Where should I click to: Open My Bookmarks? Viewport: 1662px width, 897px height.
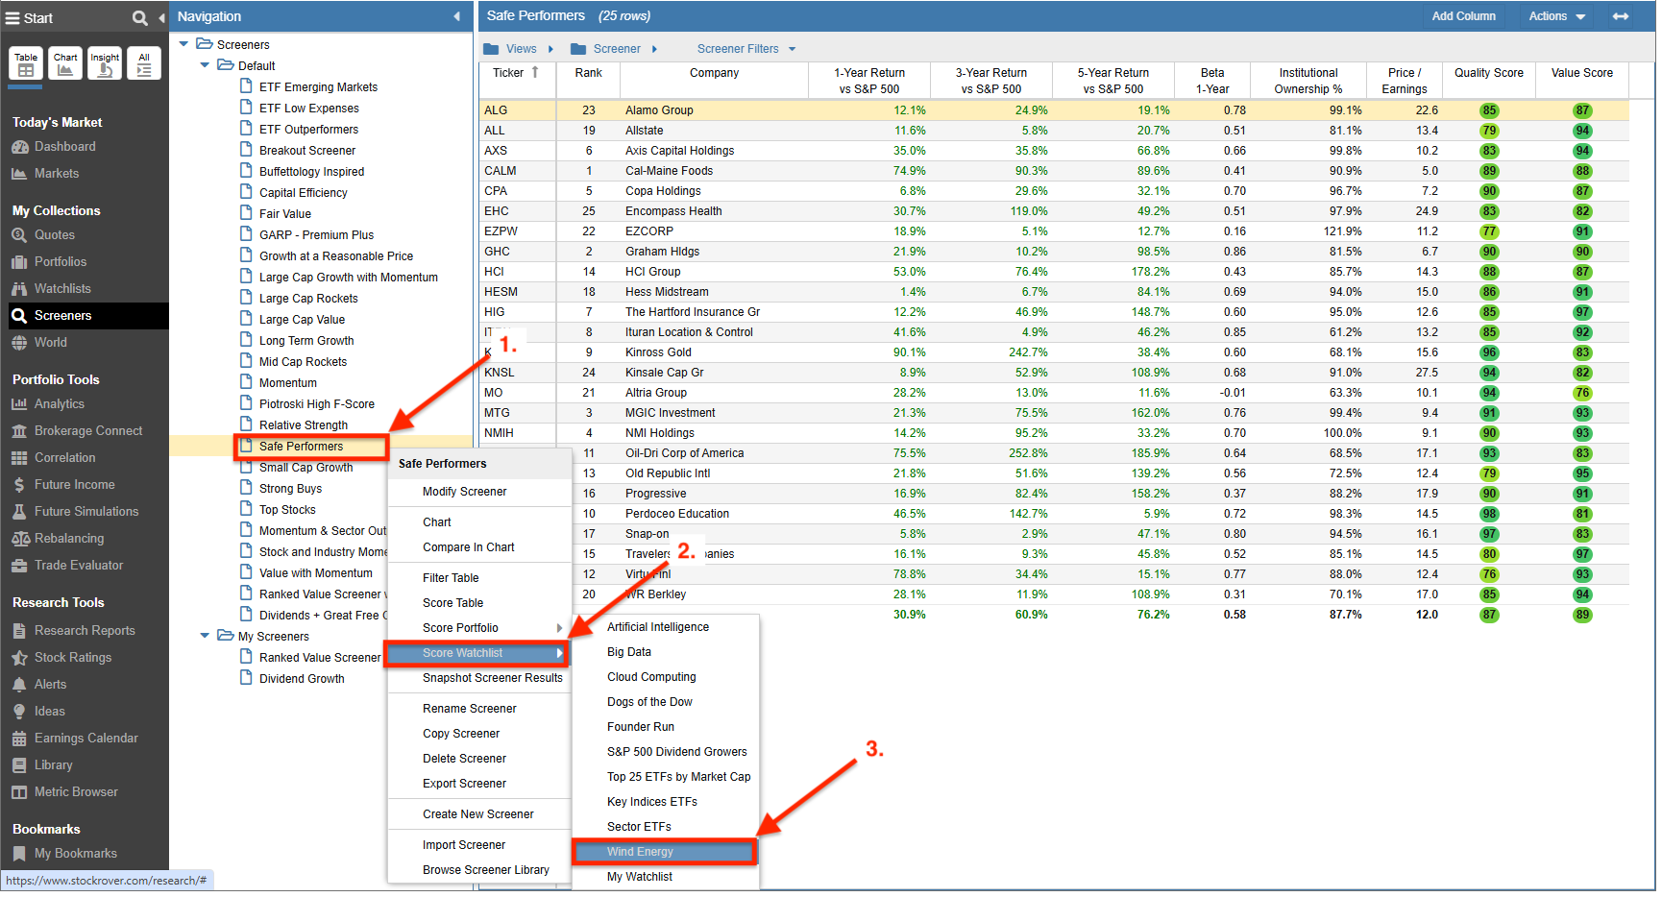coord(64,854)
